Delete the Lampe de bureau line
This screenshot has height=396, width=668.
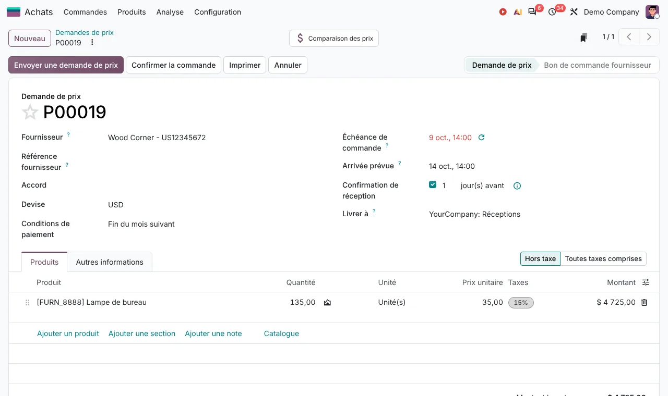(x=644, y=302)
